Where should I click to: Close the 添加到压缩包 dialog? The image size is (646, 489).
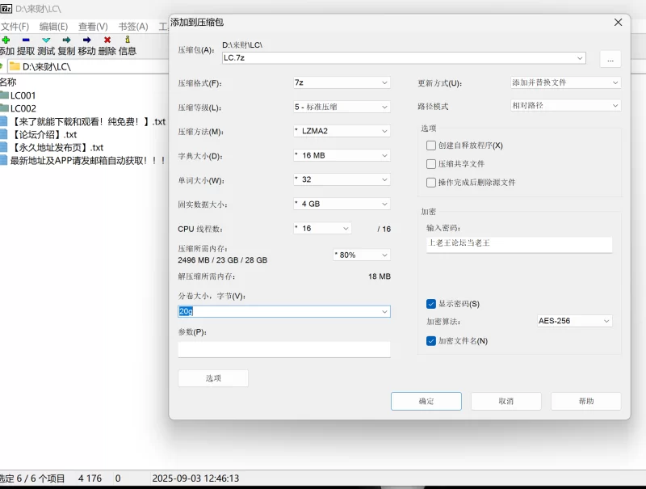click(x=618, y=23)
